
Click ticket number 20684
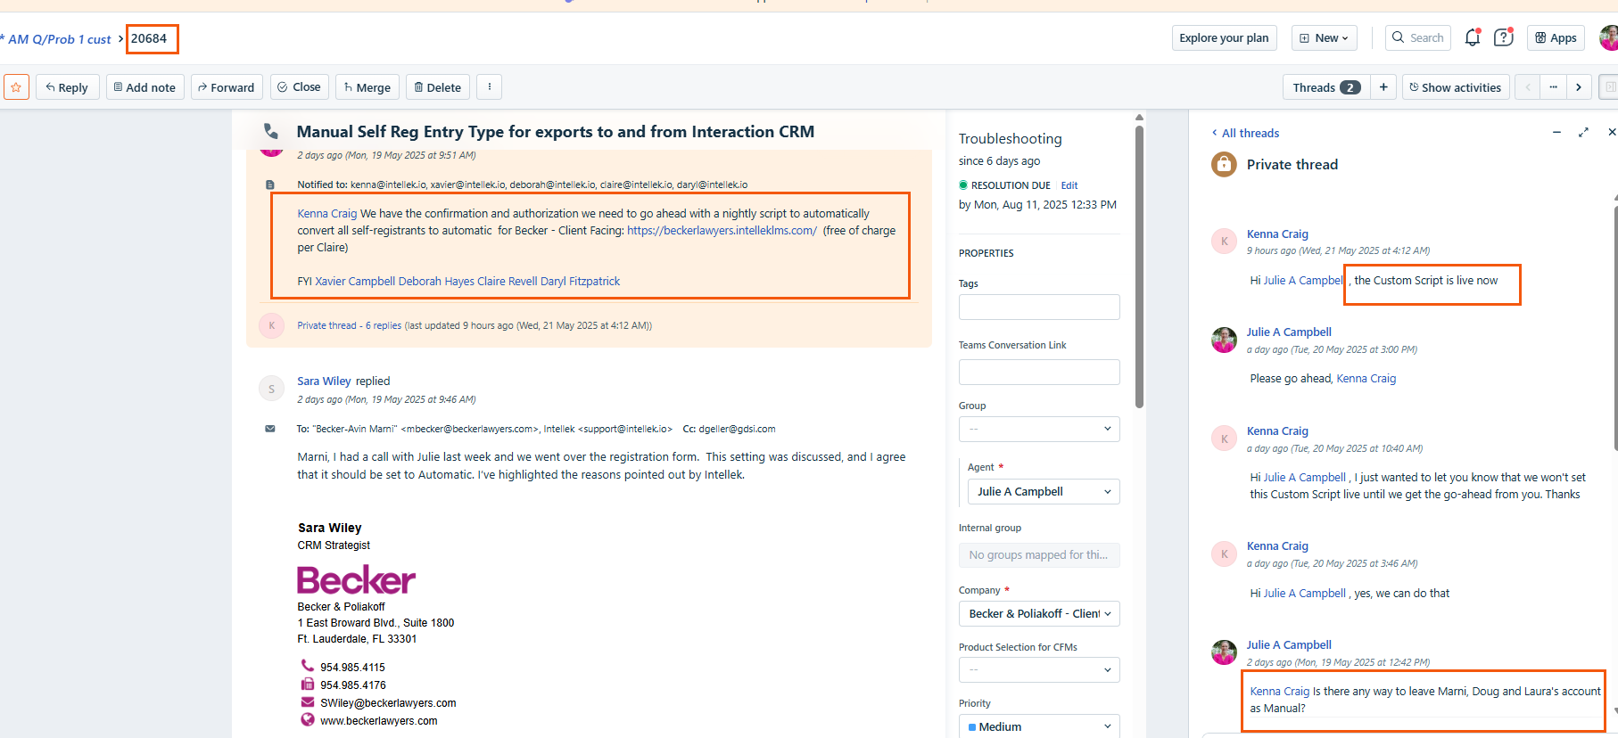tap(149, 38)
